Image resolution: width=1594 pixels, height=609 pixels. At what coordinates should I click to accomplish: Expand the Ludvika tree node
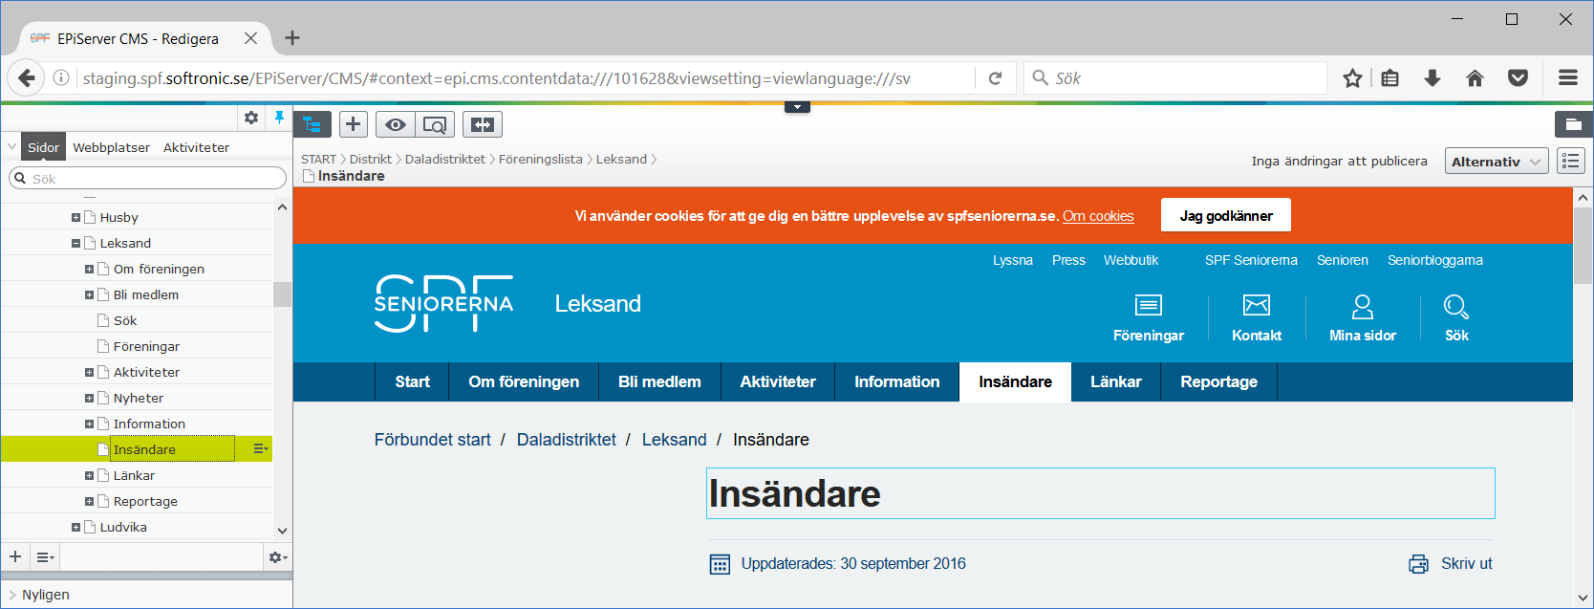[76, 528]
